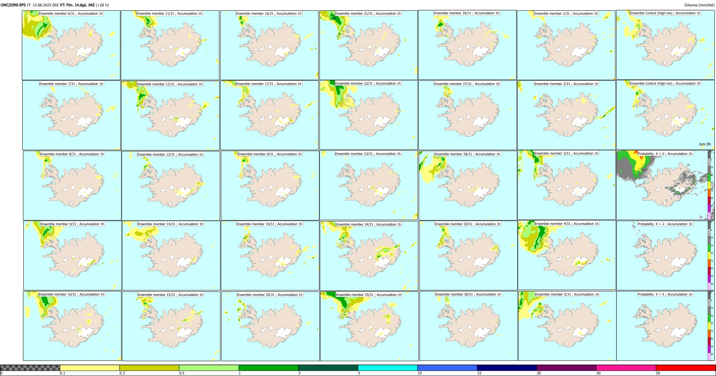Open the Ensemble member 30/31 panel
The width and height of the screenshot is (716, 376).
click(469, 326)
